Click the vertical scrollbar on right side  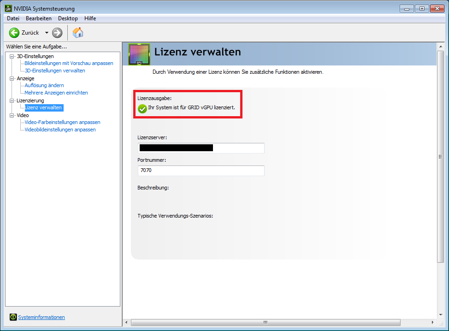click(x=440, y=157)
